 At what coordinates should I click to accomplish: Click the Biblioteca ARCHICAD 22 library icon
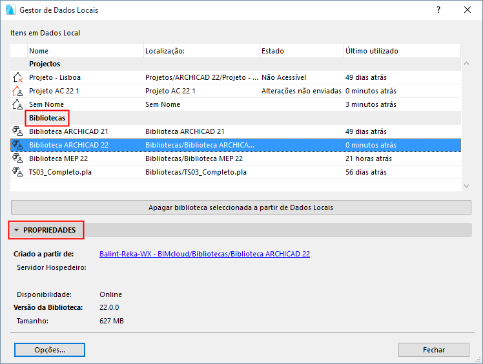17,145
